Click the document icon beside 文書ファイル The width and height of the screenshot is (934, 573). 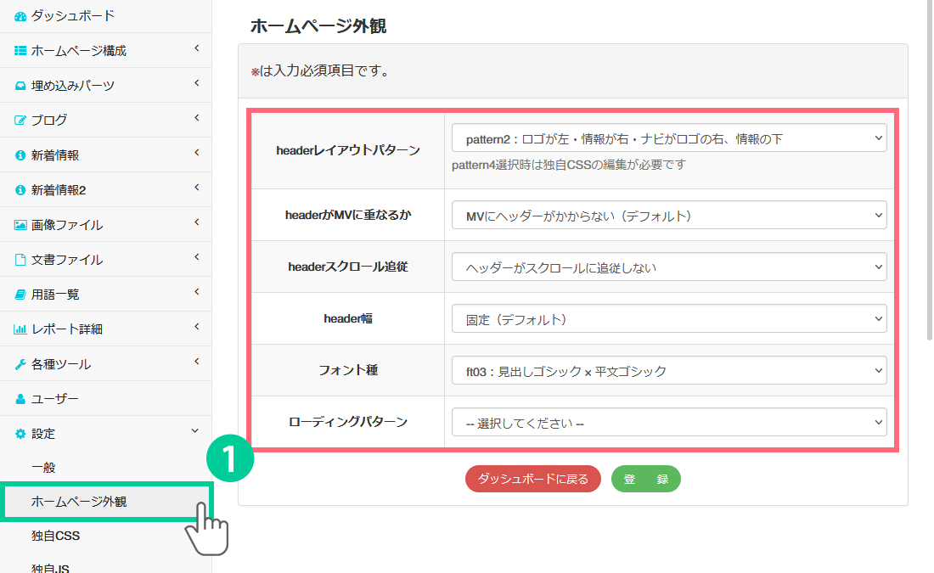point(20,260)
